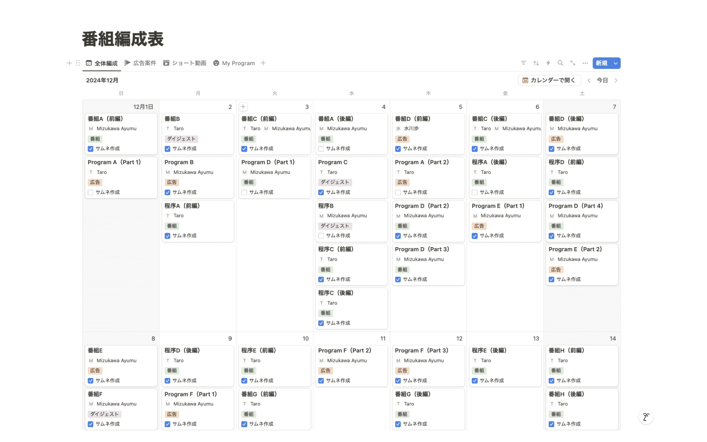Click the ダイジェスト tag on 番組B card
The height and width of the screenshot is (442, 707).
tap(181, 139)
